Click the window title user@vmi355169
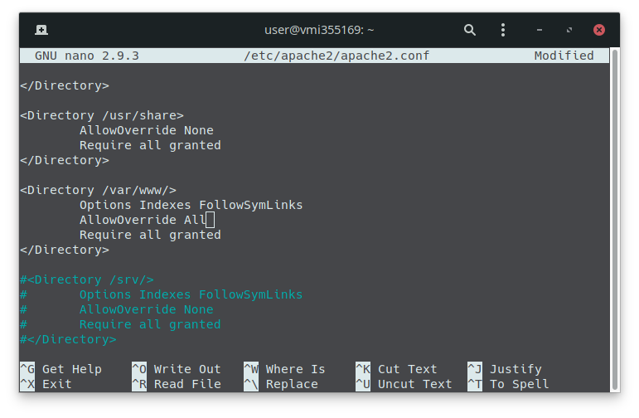This screenshot has height=418, width=639. tap(319, 30)
